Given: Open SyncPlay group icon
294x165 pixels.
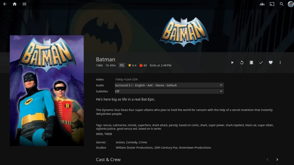Looking at the screenshot, I should tap(262, 4).
